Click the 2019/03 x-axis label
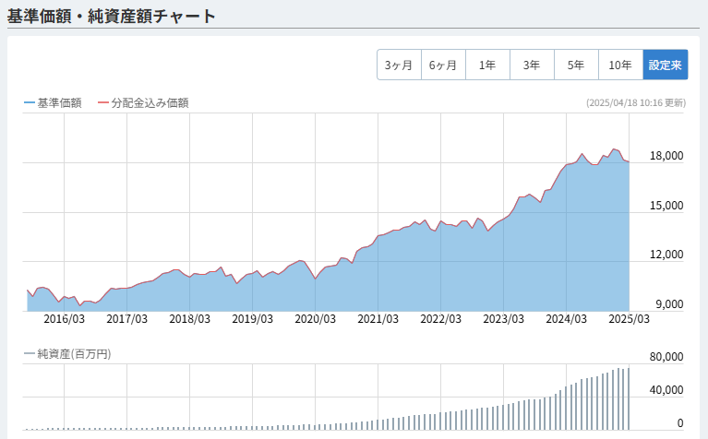Screen dimensions: 708x439 pyautogui.click(x=252, y=319)
